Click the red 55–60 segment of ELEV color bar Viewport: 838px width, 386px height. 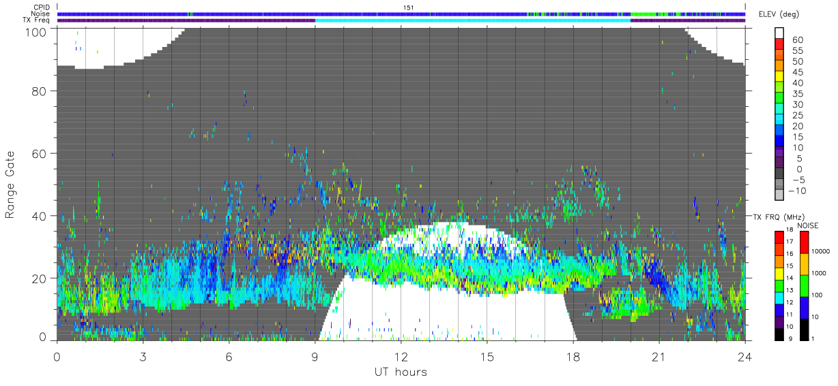780,45
